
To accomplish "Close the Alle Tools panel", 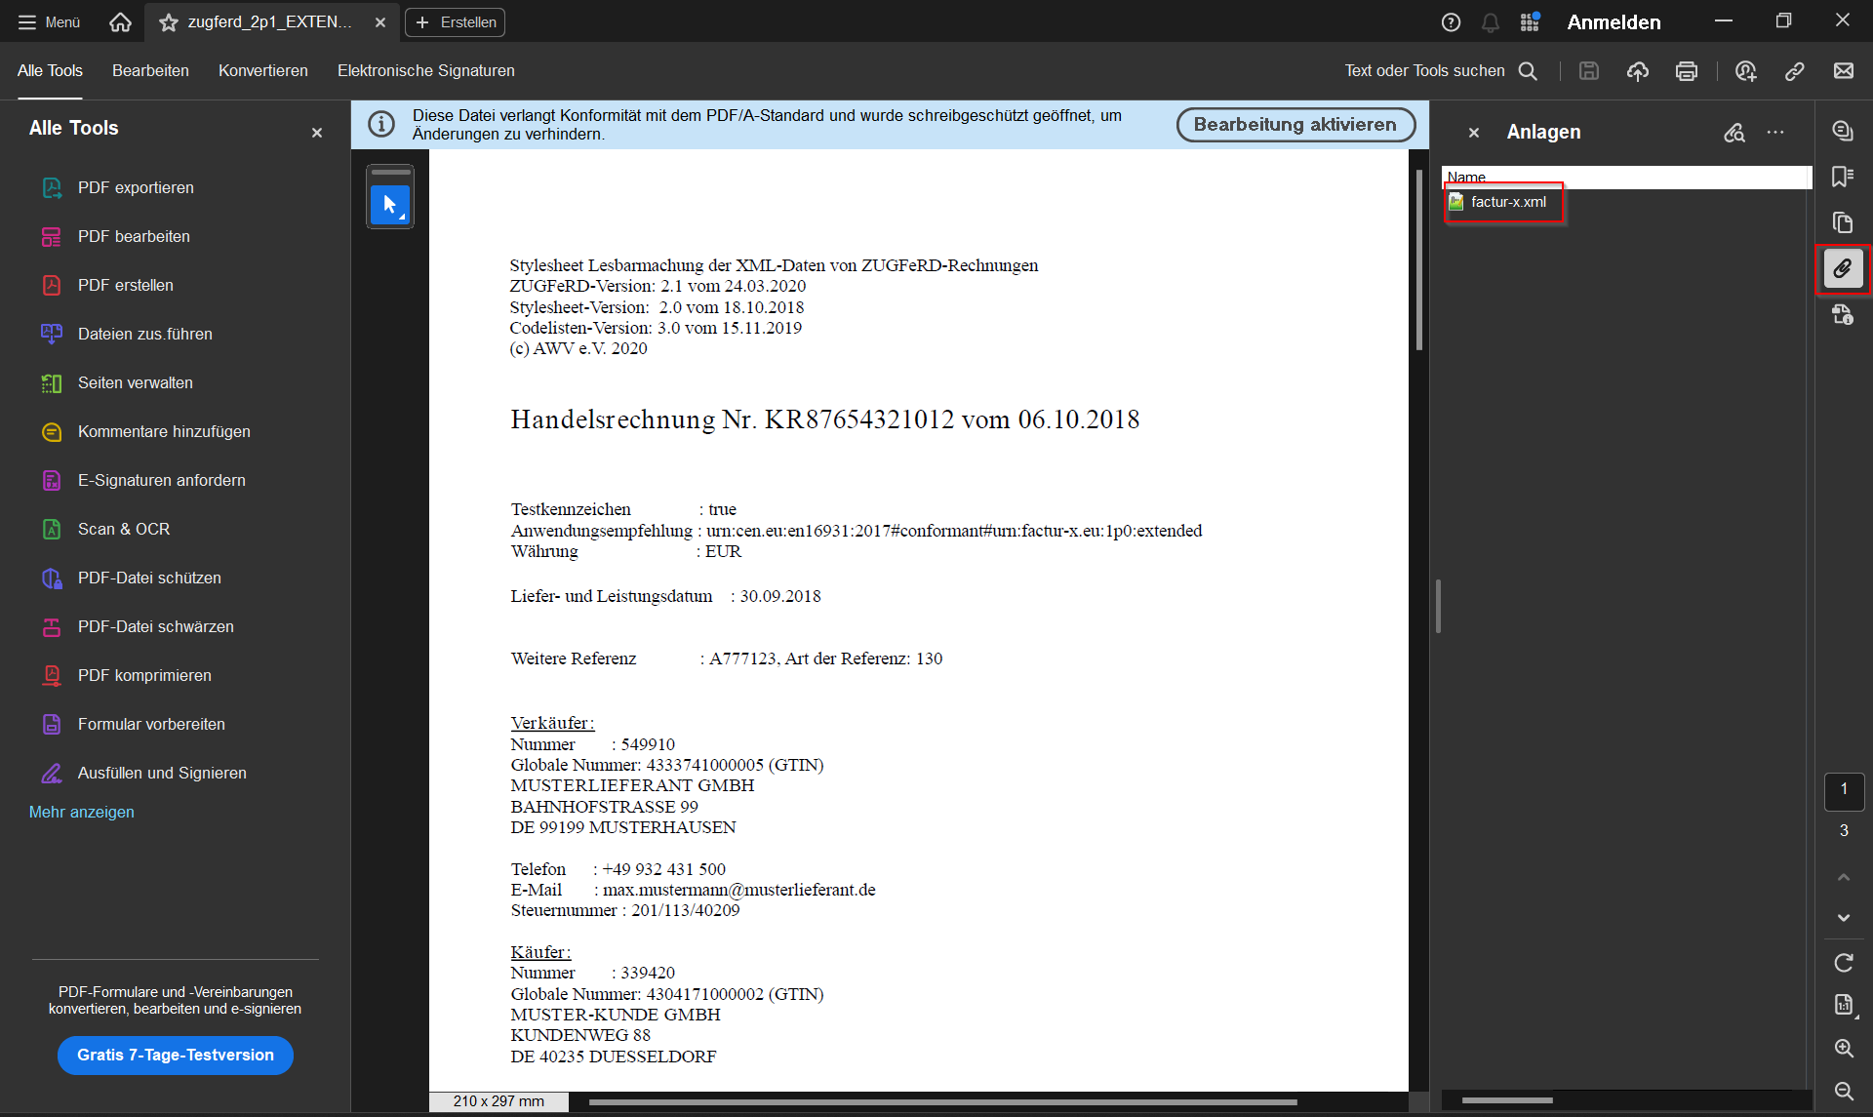I will click(x=317, y=133).
